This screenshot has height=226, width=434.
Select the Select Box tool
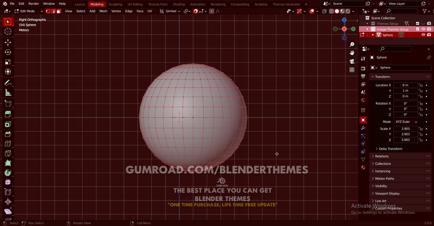pyautogui.click(x=8, y=22)
